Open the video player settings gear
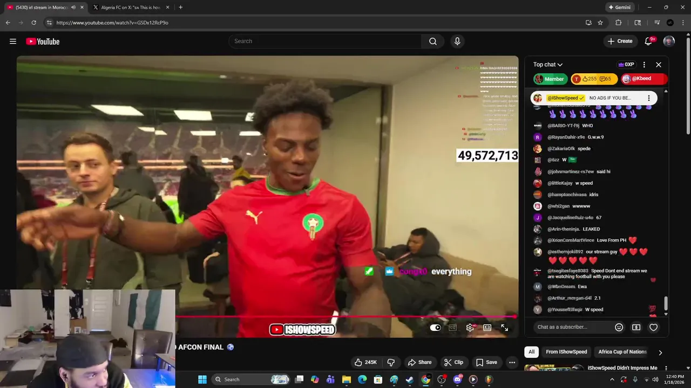The height and width of the screenshot is (388, 691). pos(470,328)
